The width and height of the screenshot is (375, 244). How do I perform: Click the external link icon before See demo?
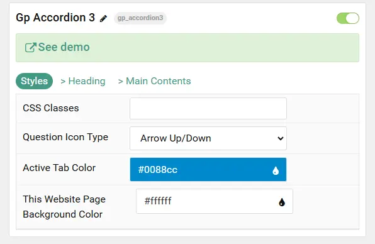pyautogui.click(x=31, y=47)
